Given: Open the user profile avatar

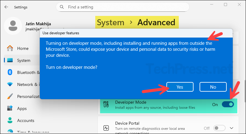Looking at the screenshot, I should [x=13, y=26].
